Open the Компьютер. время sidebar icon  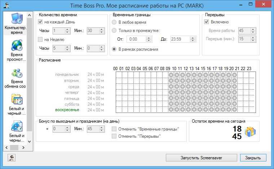17,18
